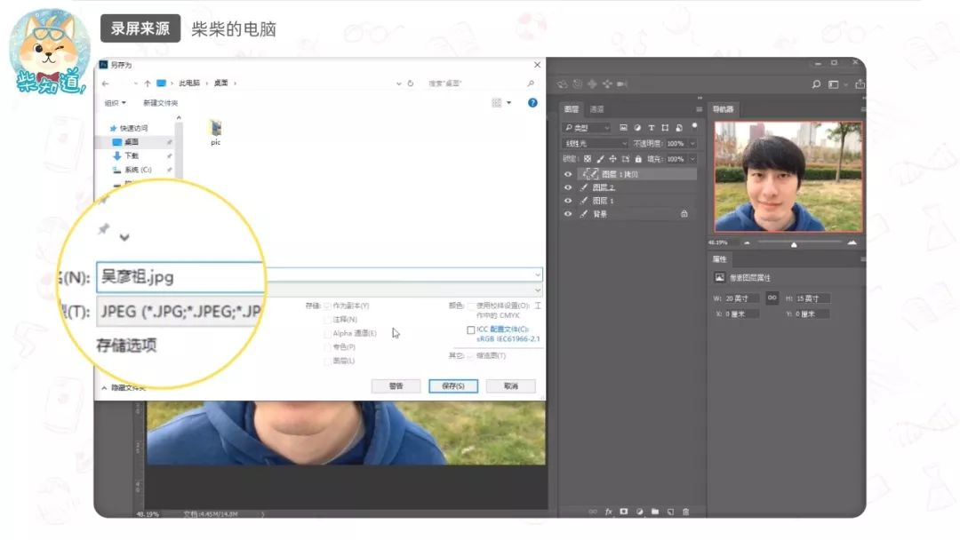Open the 组织 dropdown menu

point(116,103)
